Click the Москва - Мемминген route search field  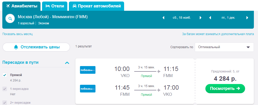(x=53, y=17)
